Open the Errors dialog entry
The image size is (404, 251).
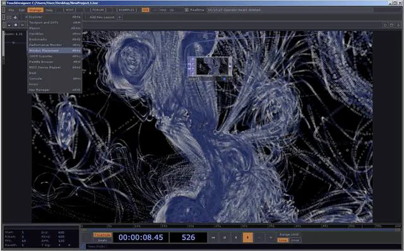[55, 84]
